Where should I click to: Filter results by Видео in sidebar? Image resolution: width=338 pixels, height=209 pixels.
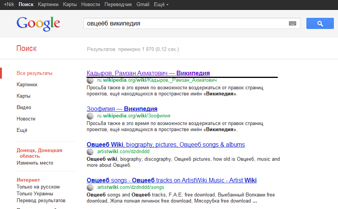(24, 107)
